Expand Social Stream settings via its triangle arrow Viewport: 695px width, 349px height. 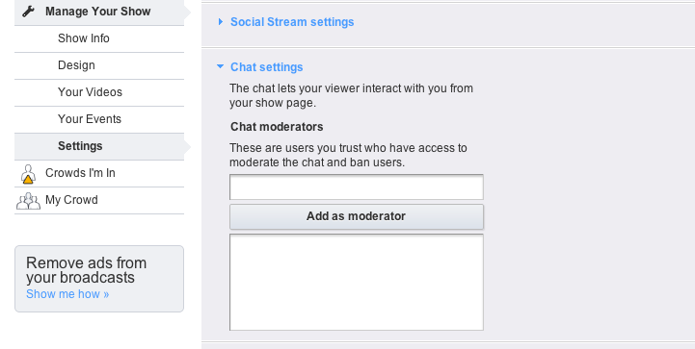tap(221, 22)
